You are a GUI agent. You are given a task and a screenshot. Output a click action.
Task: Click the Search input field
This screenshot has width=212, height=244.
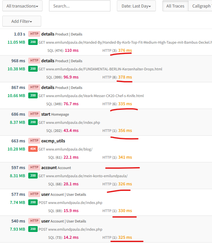[x=80, y=6]
